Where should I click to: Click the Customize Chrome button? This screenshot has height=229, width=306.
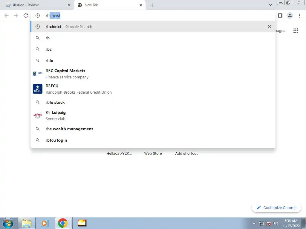pyautogui.click(x=276, y=208)
